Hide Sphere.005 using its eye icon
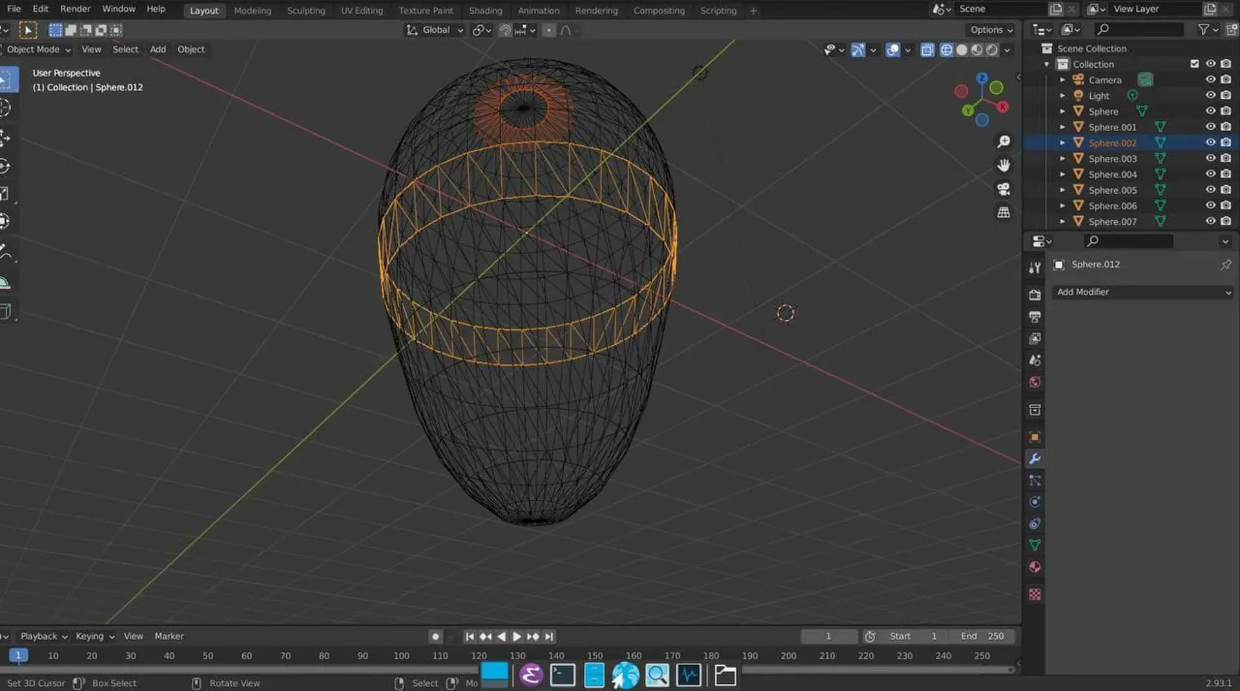This screenshot has width=1240, height=691. (x=1210, y=189)
